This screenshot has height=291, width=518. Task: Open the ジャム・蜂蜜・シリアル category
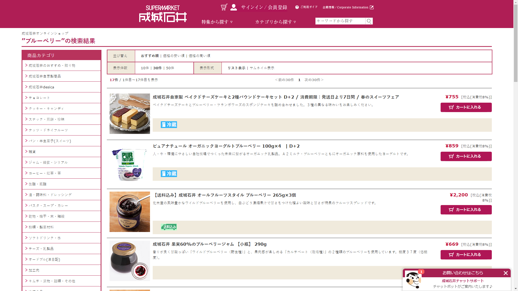48,162
